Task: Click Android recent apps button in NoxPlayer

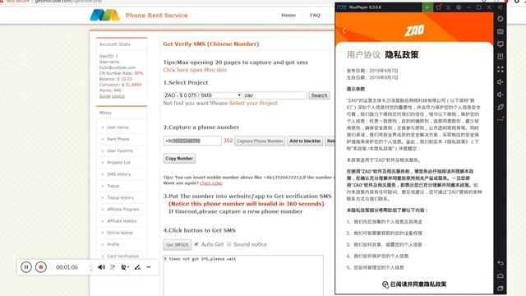Action: (501, 288)
